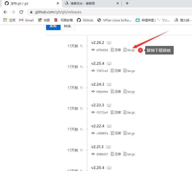The width and height of the screenshot is (192, 171).
Task: Expand the ellipsis next to v2.20.4
Action: point(109,168)
